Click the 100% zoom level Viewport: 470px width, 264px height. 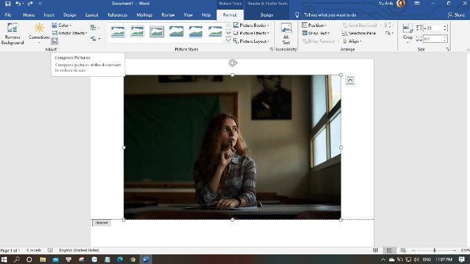[465, 250]
